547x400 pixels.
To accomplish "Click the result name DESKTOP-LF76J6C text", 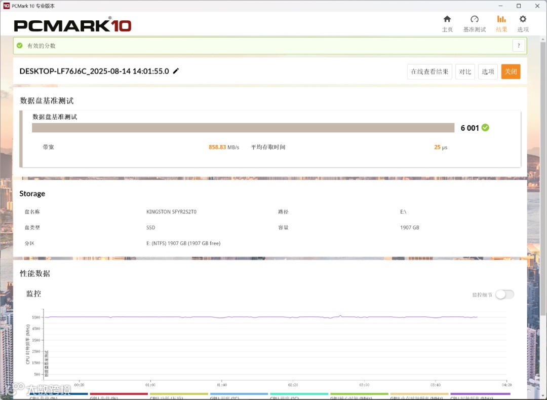I will 94,71.
